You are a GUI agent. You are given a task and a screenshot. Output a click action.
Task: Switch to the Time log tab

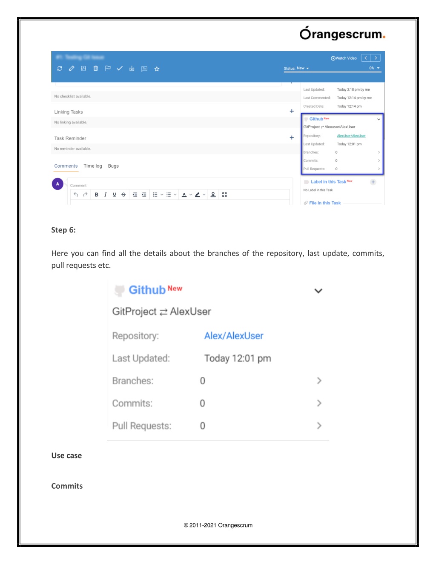[x=93, y=166]
